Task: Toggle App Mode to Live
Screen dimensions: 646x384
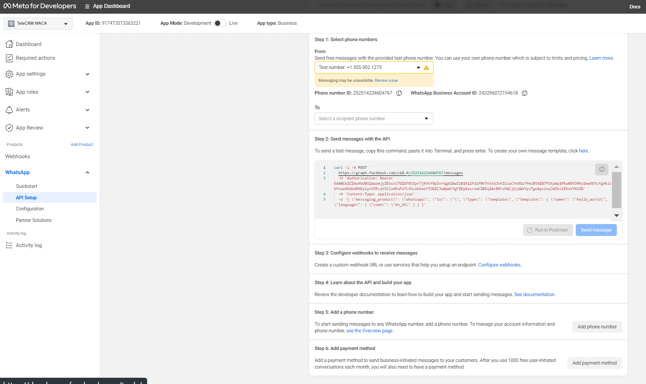Action: (220, 23)
